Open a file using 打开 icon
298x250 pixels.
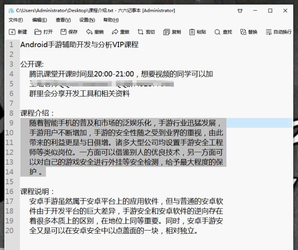point(44,32)
